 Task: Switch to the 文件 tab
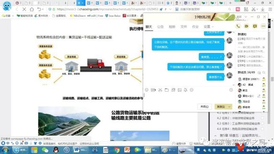point(184,27)
